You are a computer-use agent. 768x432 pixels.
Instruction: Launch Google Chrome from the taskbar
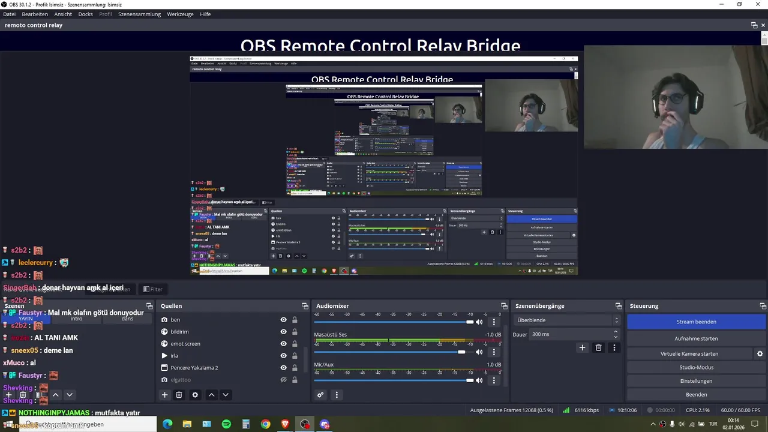265,424
